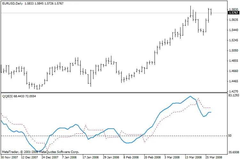Select the 8 Feb 2008 date label

tap(131, 157)
